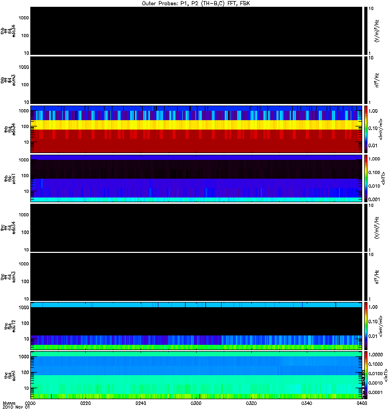Click the rainbow color bar beside thb fbk scm1
Screen dimensions: 392x418
coord(366,179)
